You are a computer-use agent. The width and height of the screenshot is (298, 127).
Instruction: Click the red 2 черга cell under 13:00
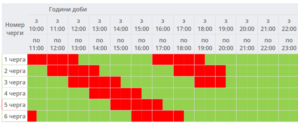pyautogui.click(x=94, y=71)
